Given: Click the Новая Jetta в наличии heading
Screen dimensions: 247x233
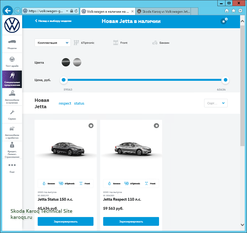Looking at the screenshot, I should click(x=131, y=21).
